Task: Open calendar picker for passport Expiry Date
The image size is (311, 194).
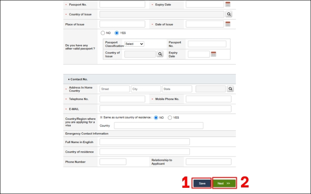Action: (x=228, y=4)
